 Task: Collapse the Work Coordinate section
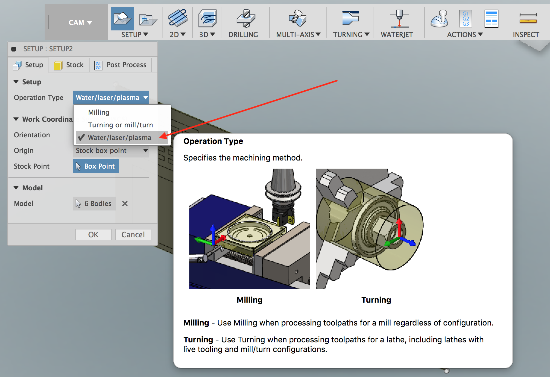pyautogui.click(x=16, y=119)
